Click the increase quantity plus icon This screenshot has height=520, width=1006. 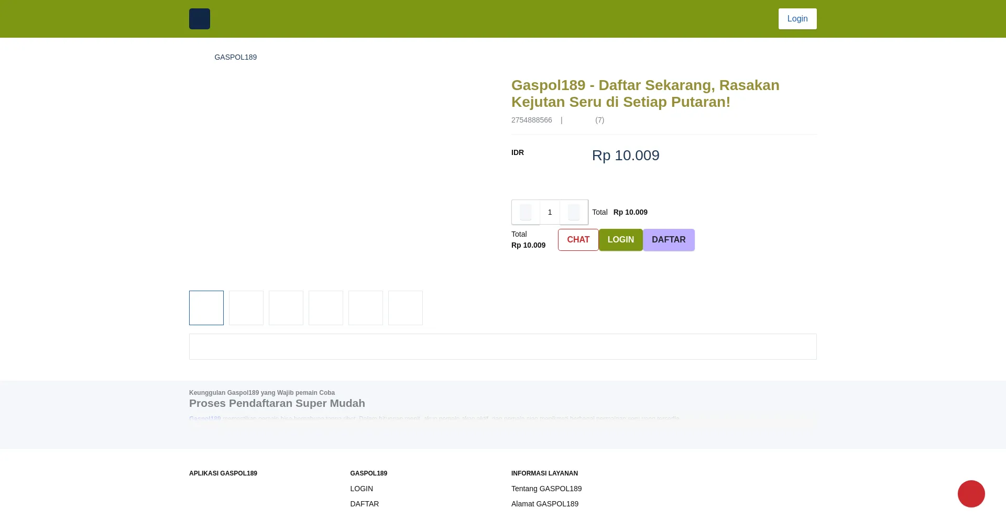click(574, 212)
